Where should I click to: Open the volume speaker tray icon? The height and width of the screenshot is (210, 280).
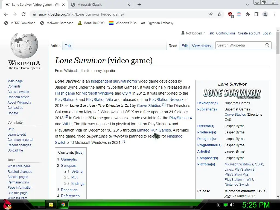232,205
